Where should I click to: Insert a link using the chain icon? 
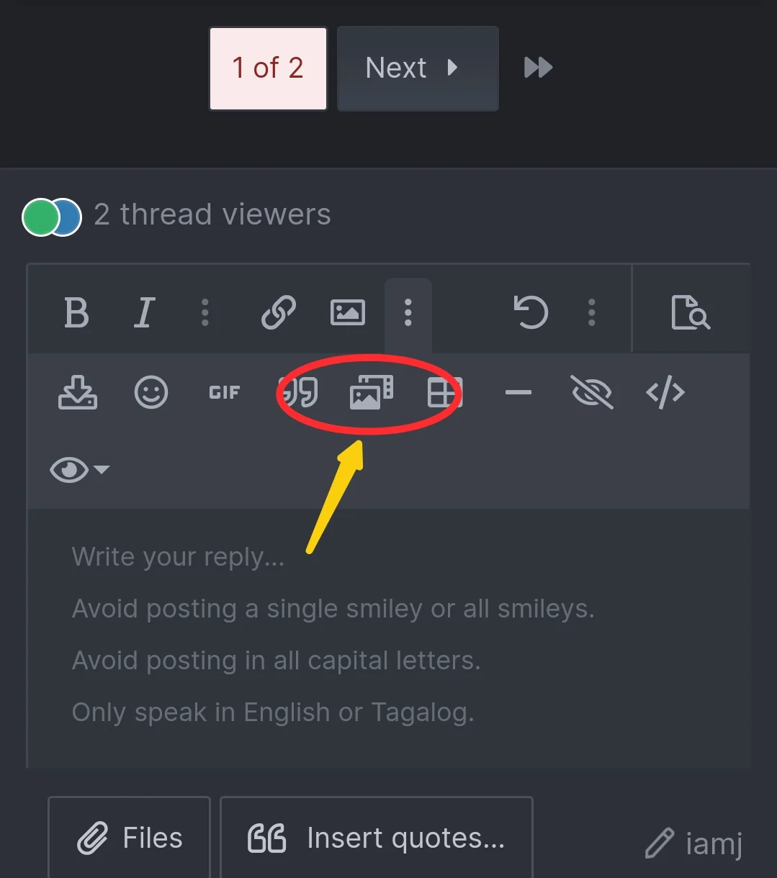(279, 312)
